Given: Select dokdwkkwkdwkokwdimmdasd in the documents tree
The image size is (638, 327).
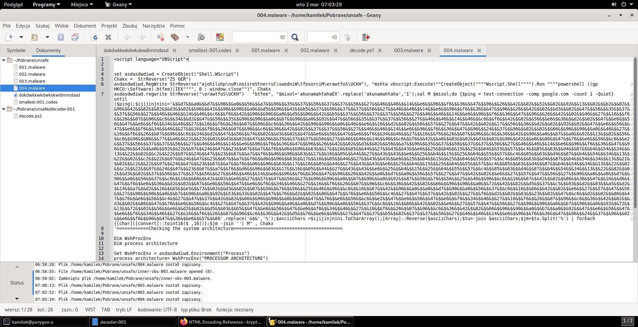Looking at the screenshot, I should [49, 95].
